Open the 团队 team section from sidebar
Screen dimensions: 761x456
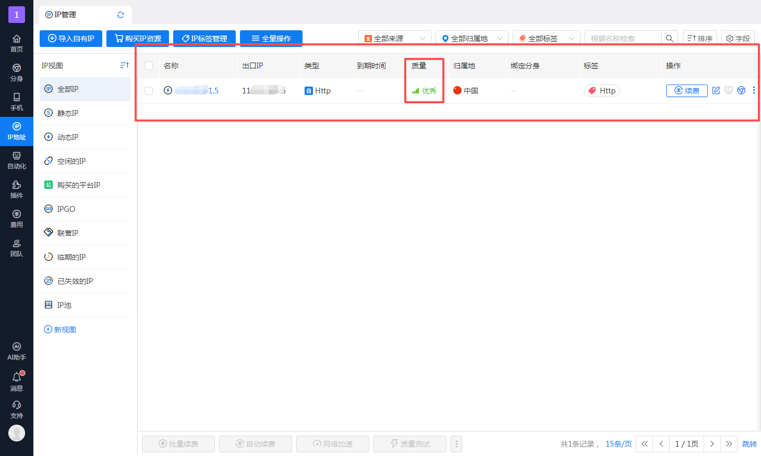pyautogui.click(x=16, y=248)
